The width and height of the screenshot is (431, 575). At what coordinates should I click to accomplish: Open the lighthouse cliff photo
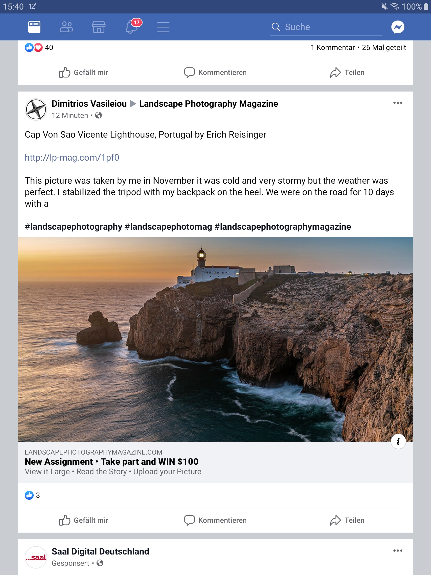[x=215, y=339]
